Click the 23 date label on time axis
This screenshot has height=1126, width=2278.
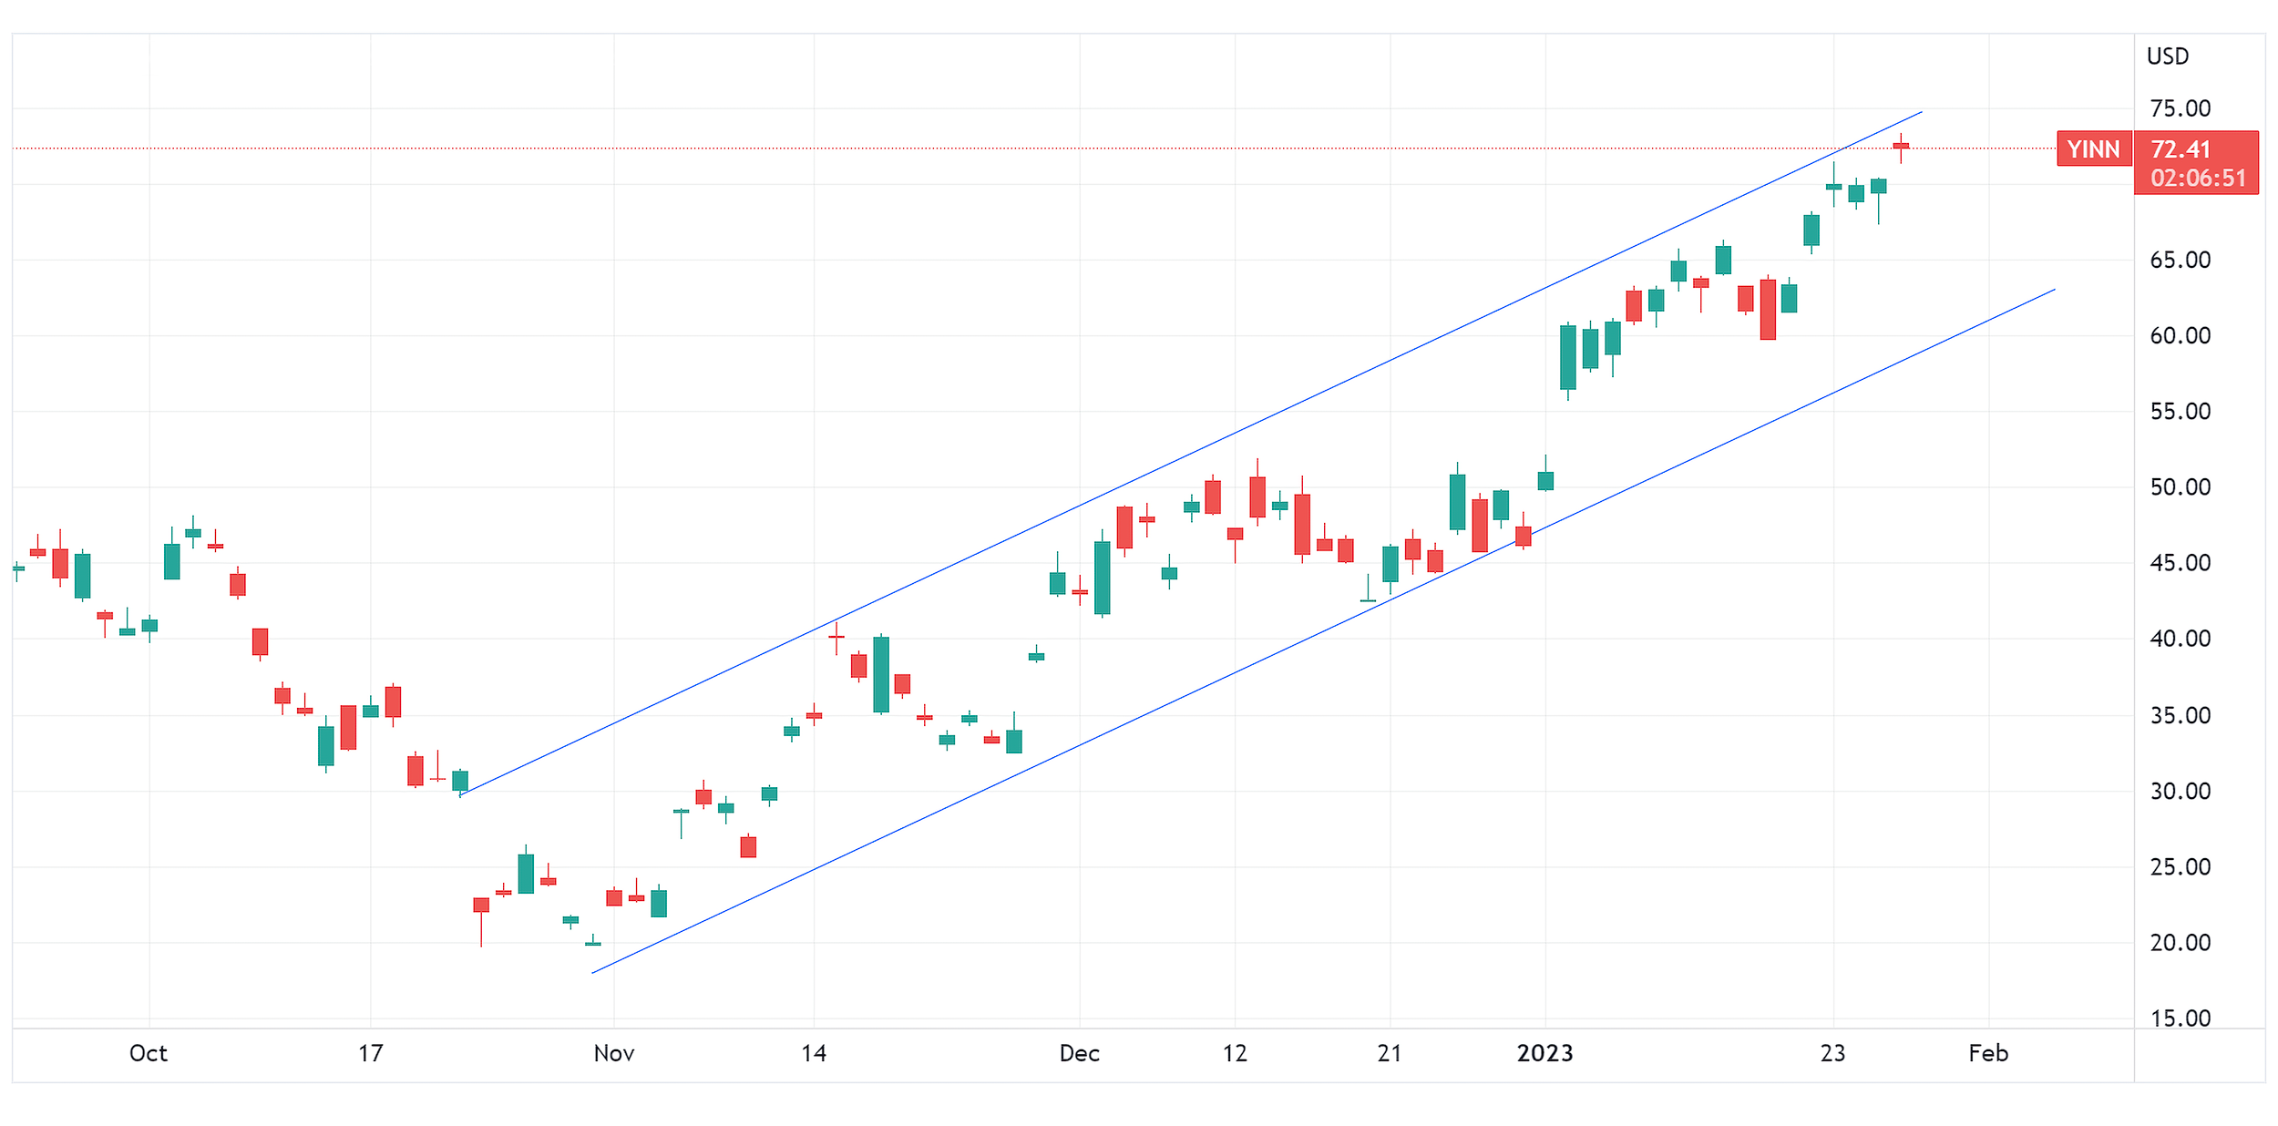1832,1054
